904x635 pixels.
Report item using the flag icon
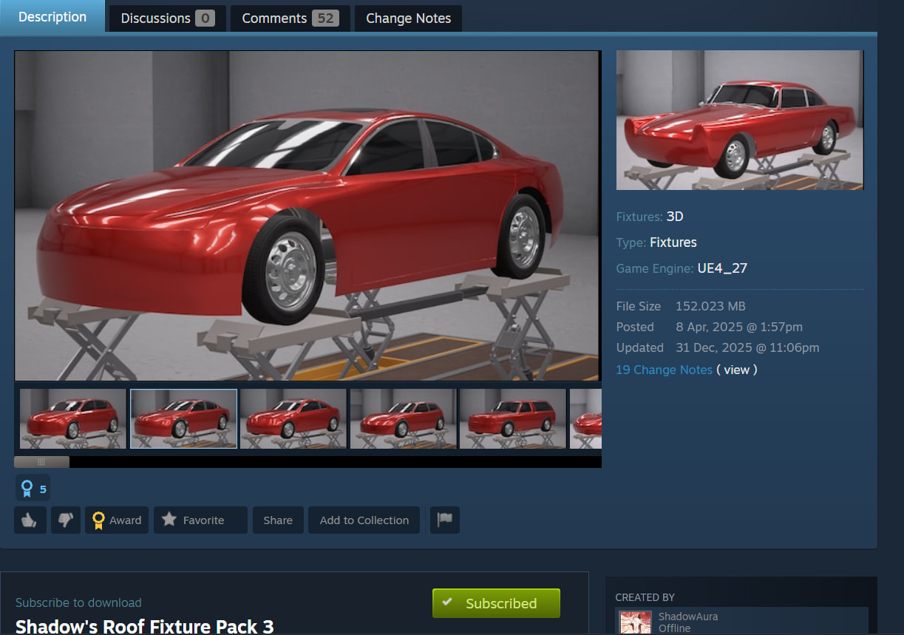pyautogui.click(x=445, y=520)
